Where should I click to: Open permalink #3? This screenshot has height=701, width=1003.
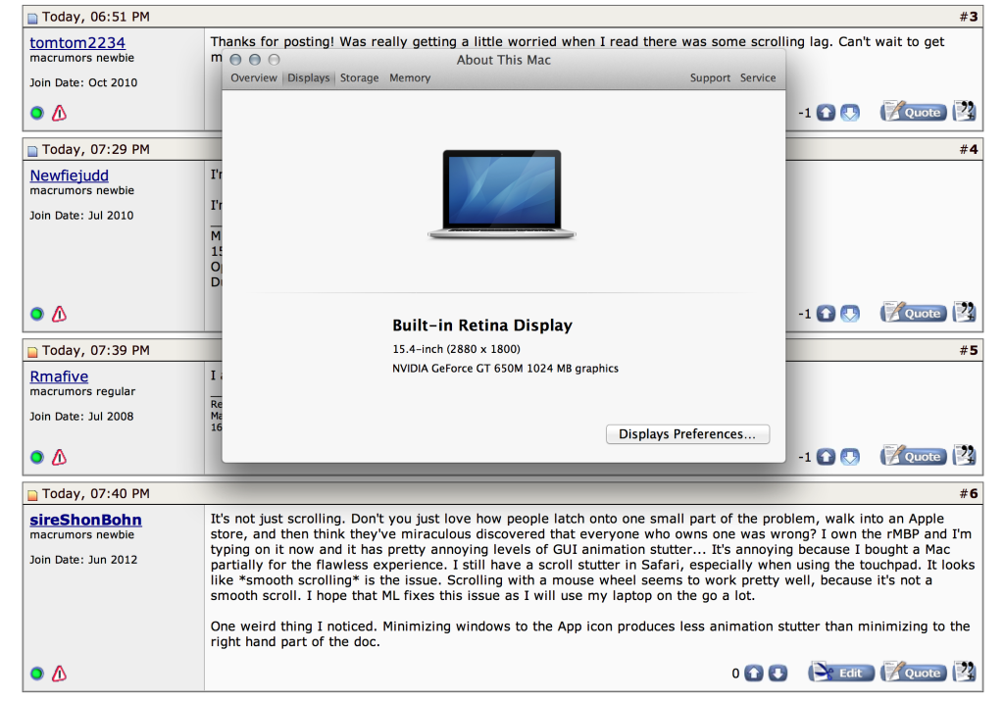tap(969, 17)
